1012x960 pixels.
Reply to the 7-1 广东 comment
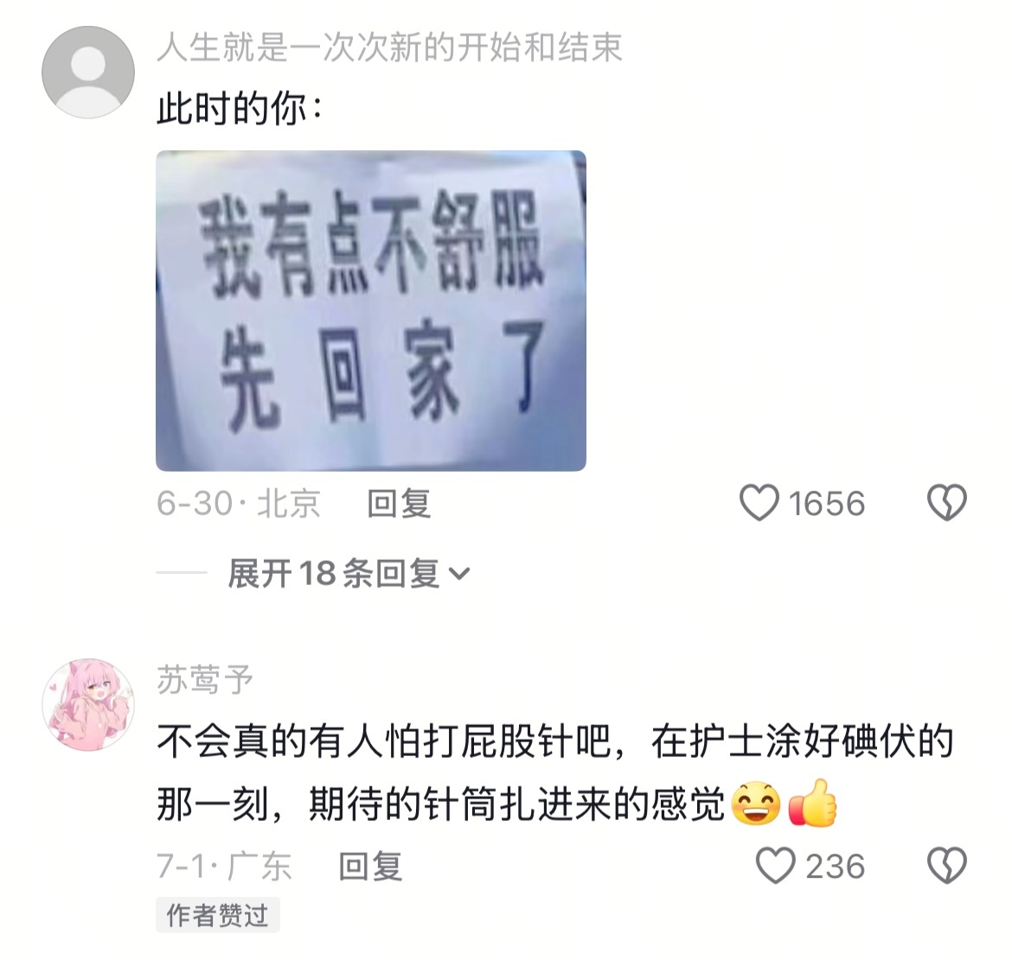[370, 866]
